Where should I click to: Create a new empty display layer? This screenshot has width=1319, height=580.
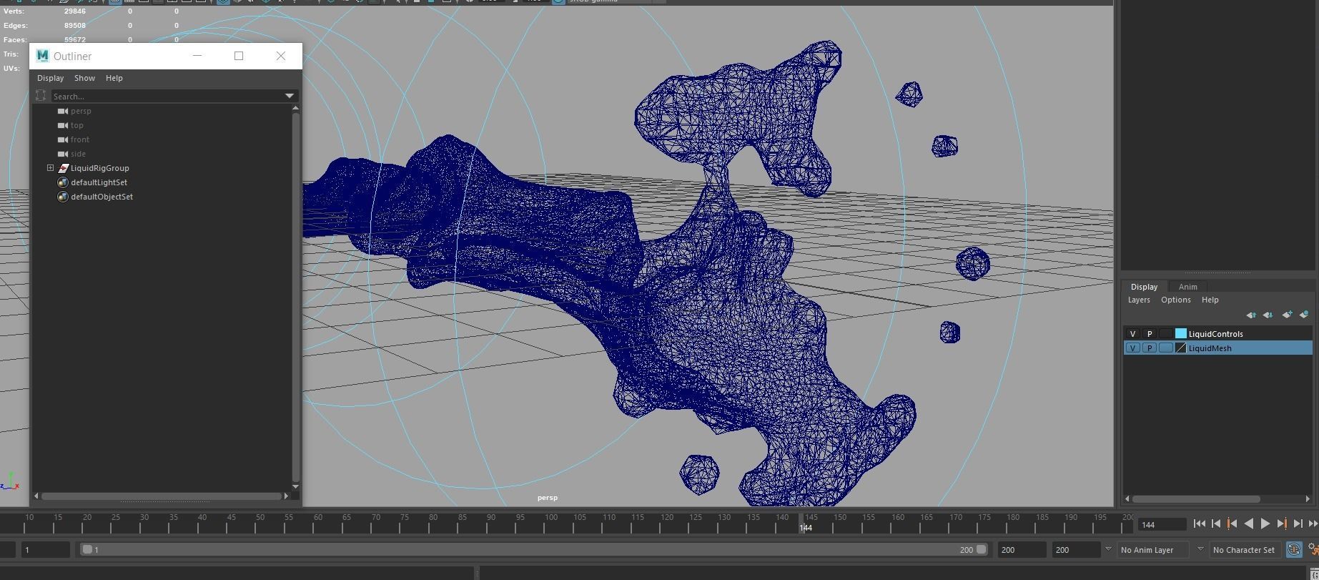point(1287,315)
